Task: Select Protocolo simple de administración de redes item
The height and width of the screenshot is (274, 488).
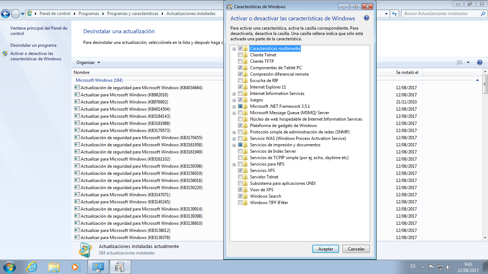Action: tap(300, 132)
